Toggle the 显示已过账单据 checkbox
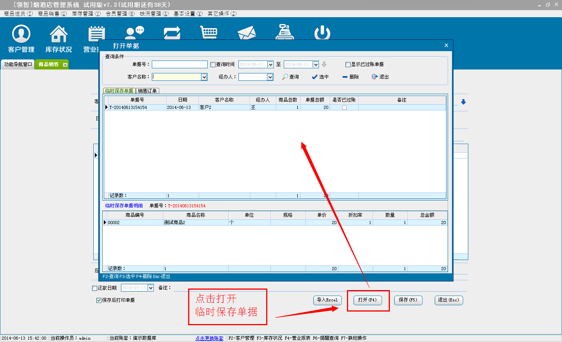Screen dimensions: 562x342 (348, 65)
